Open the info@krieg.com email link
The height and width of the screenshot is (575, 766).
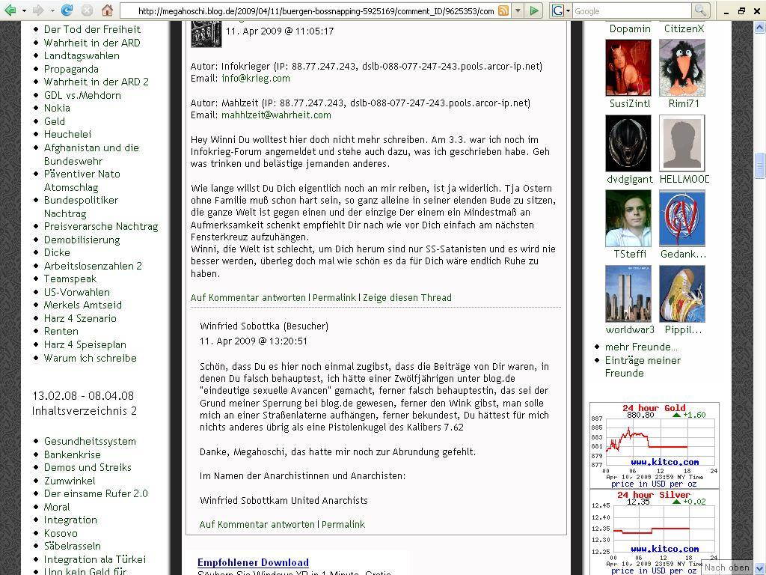tap(256, 78)
